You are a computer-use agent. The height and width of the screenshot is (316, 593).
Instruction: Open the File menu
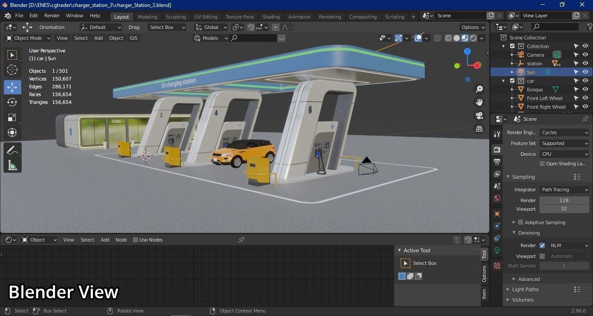19,16
